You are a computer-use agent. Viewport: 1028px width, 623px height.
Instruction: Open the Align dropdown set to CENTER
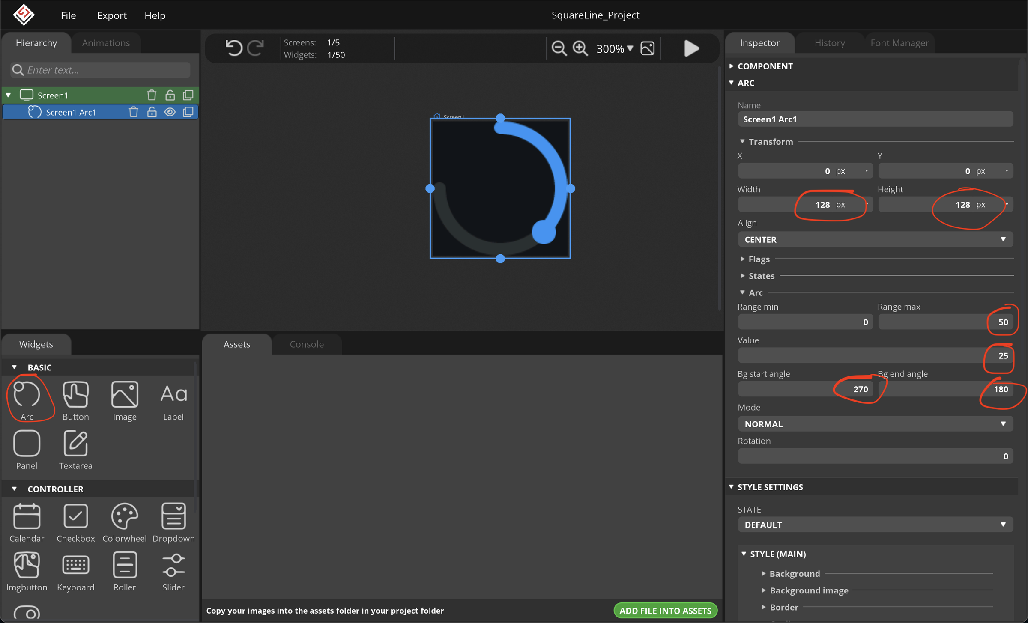875,239
